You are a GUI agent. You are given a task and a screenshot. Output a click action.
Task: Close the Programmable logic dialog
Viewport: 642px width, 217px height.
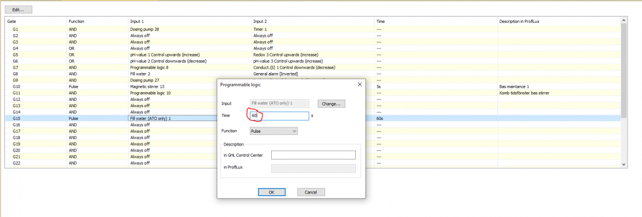[359, 84]
